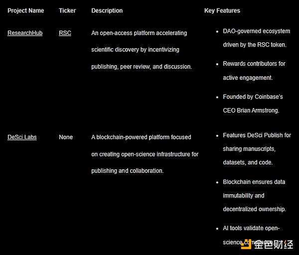Image resolution: width=299 pixels, height=255 pixels.
Task: Click the Founded by Coinbase's CEO bullet
Action: coord(253,104)
